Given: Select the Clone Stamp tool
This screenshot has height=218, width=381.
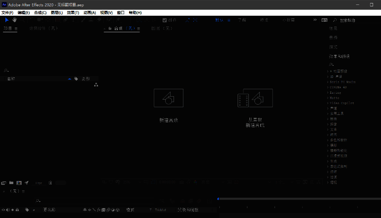Looking at the screenshot, I should (91, 20).
